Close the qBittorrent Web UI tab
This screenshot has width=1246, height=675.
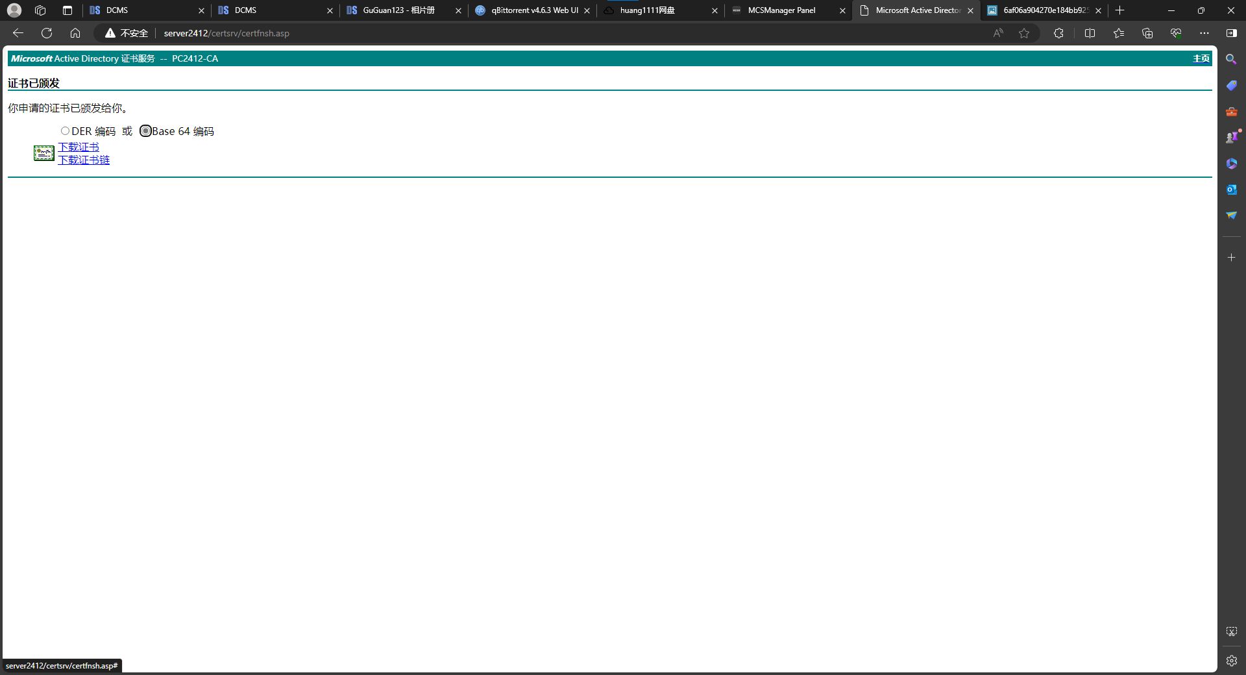587,11
